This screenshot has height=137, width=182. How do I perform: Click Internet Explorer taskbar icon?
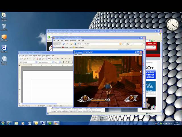coord(9,123)
